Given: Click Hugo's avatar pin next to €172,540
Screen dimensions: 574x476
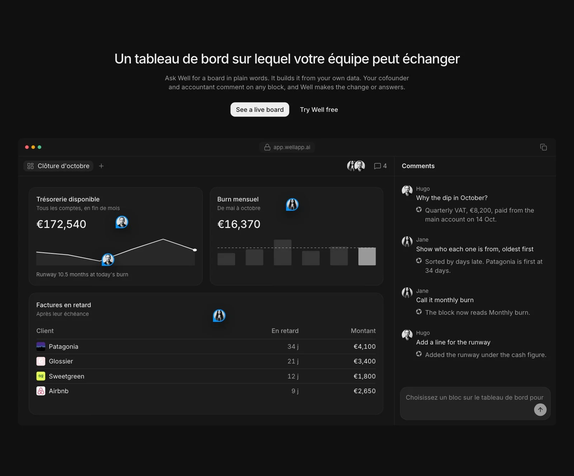Looking at the screenshot, I should (122, 222).
